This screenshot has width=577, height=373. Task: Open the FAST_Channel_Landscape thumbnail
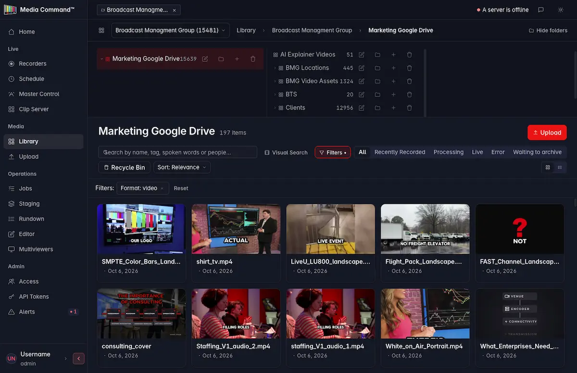click(520, 229)
